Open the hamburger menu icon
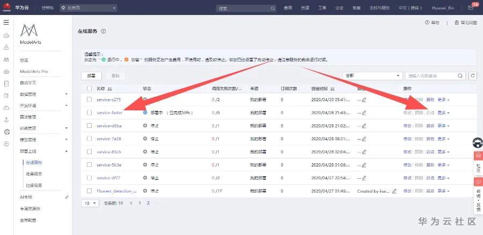483x235 pixels. point(6,22)
